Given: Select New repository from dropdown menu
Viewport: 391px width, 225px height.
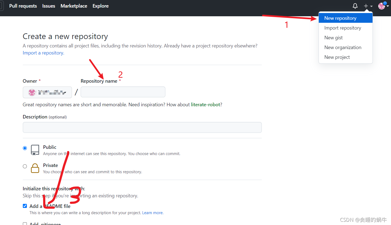Looking at the screenshot, I should 345,18.
